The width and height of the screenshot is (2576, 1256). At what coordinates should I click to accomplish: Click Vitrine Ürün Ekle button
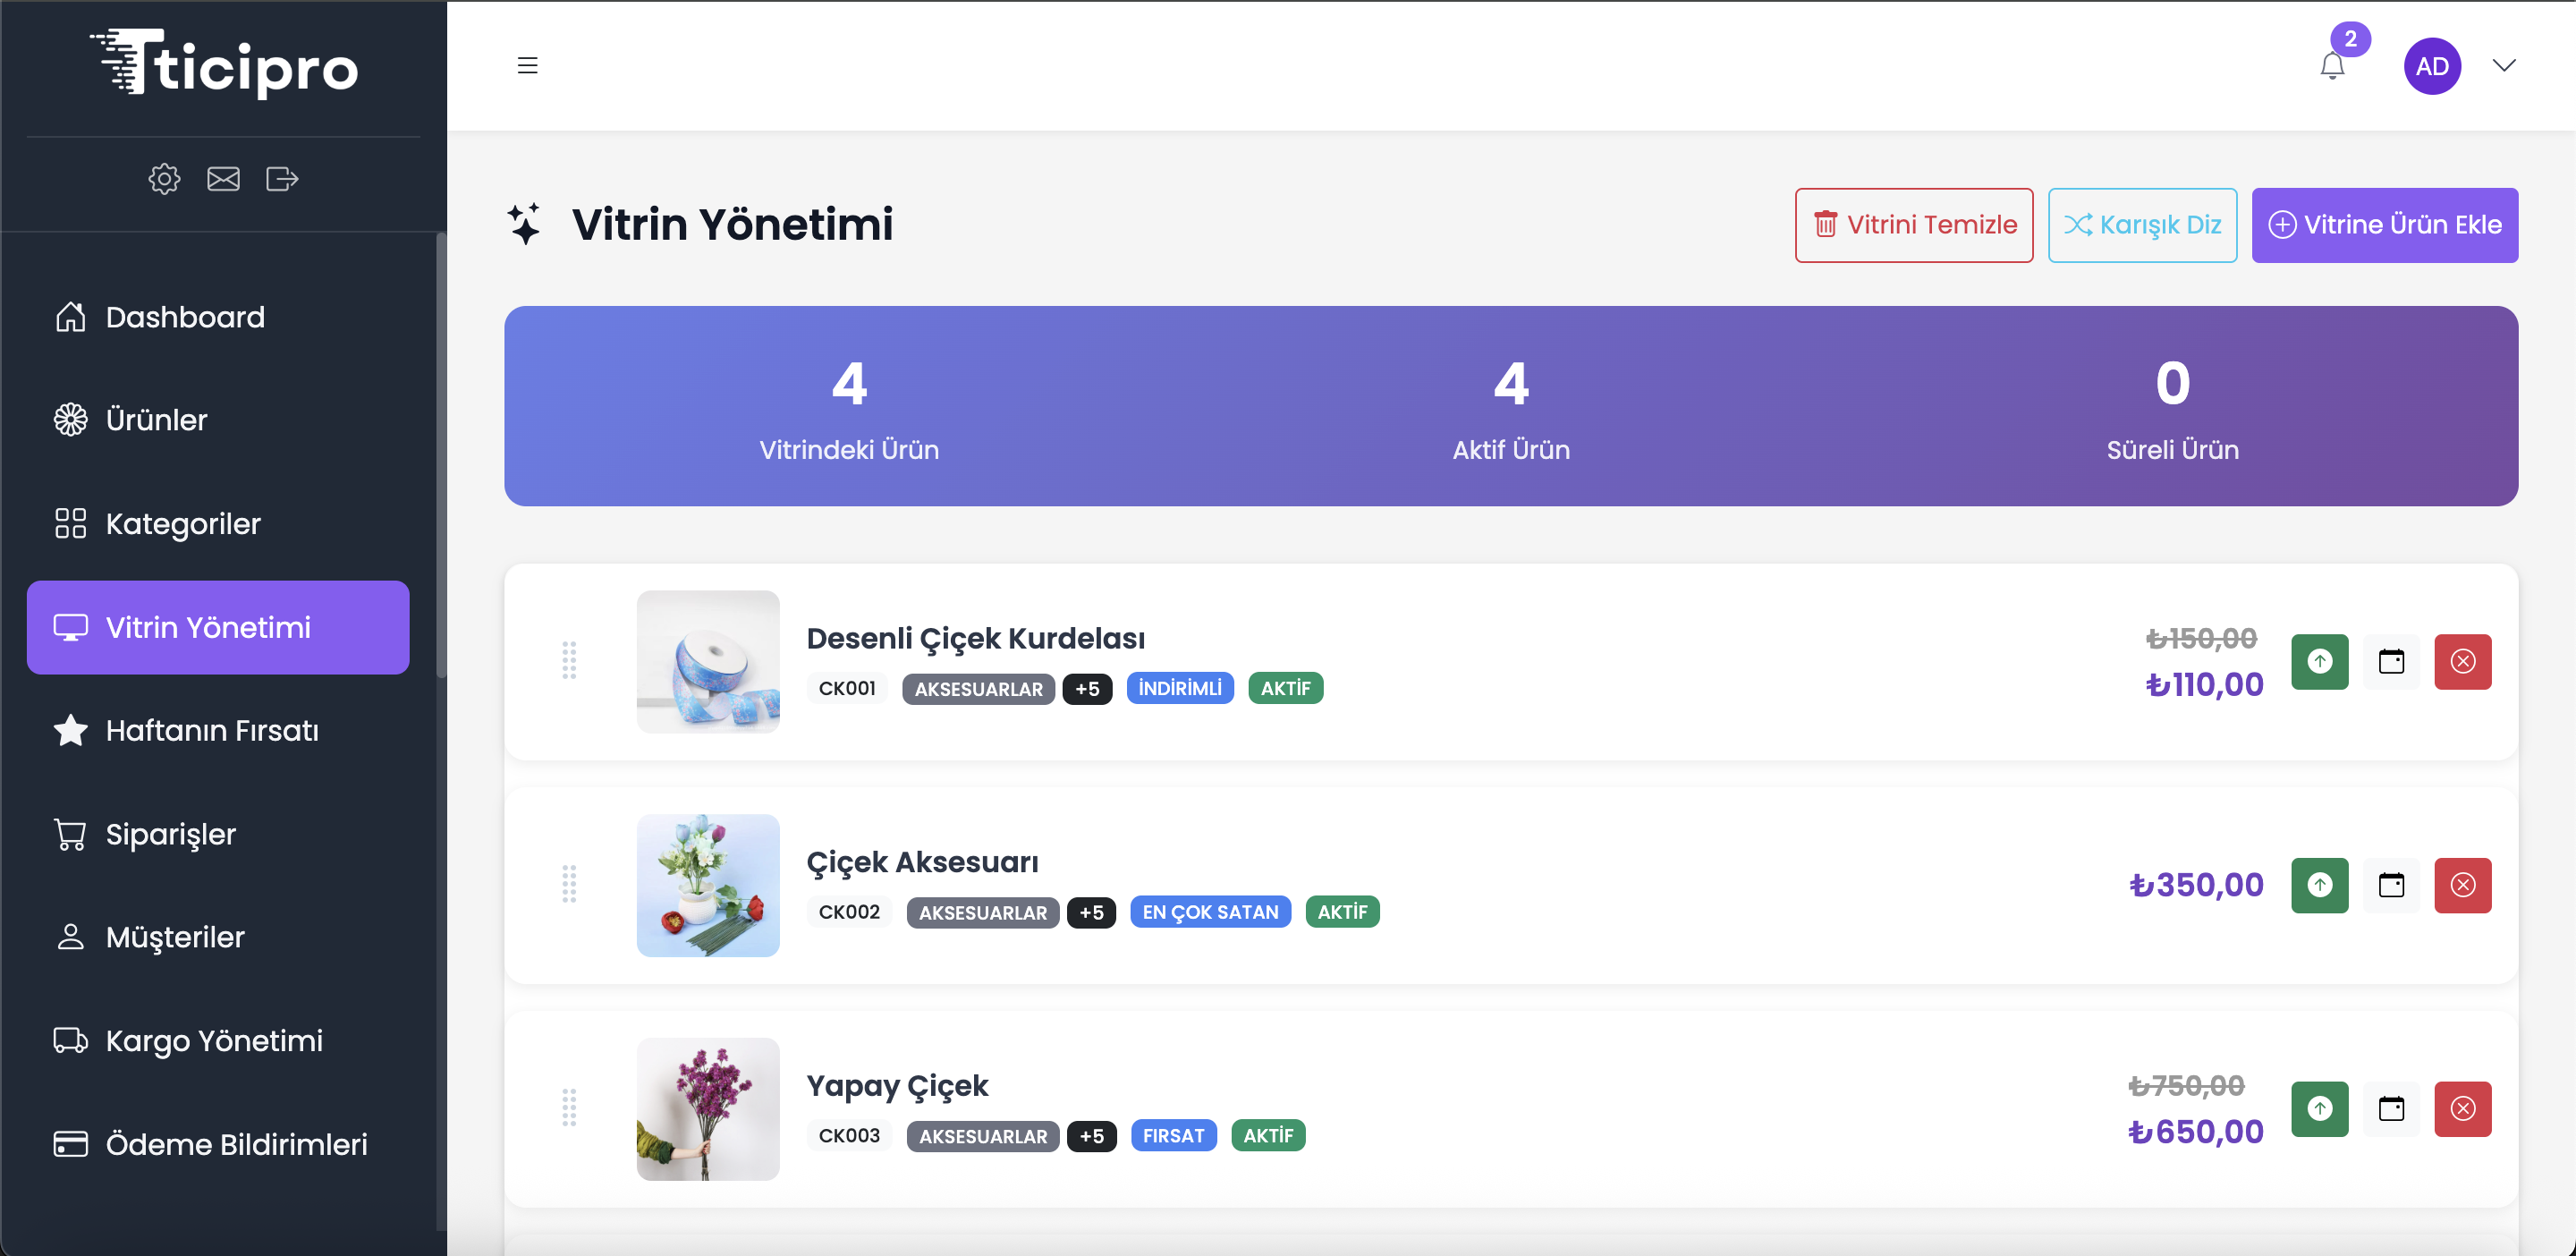(2384, 225)
